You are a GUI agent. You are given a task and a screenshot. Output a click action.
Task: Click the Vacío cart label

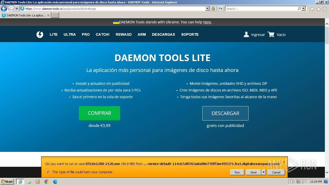pyautogui.click(x=281, y=35)
